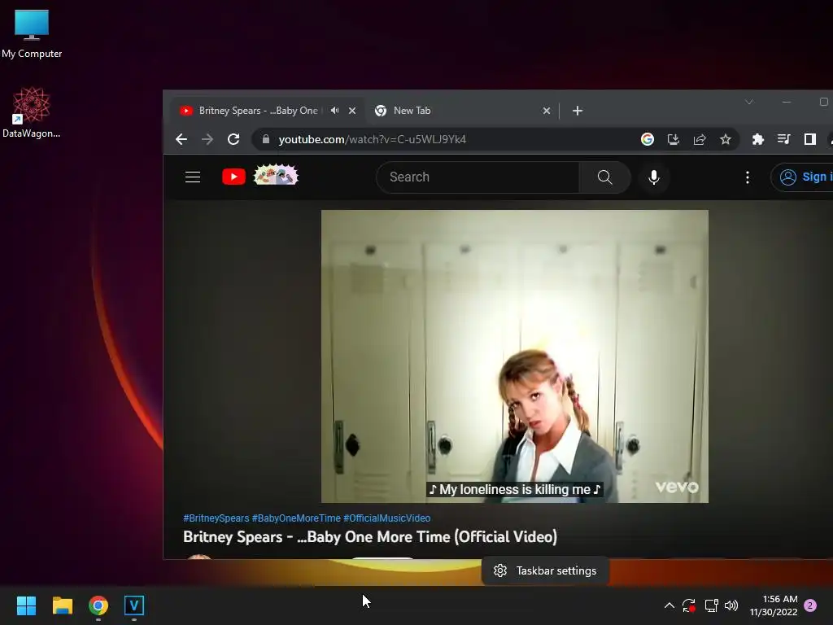The width and height of the screenshot is (833, 625).
Task: Open clock showing 1:56 AM
Action: point(774,605)
